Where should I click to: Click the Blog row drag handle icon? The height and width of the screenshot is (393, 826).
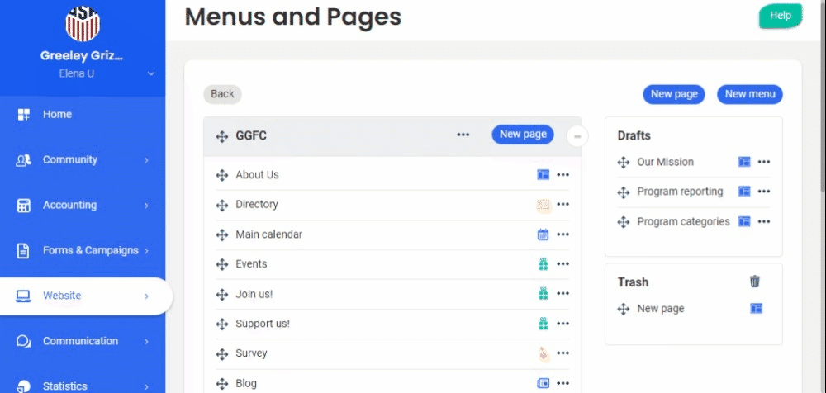point(221,384)
